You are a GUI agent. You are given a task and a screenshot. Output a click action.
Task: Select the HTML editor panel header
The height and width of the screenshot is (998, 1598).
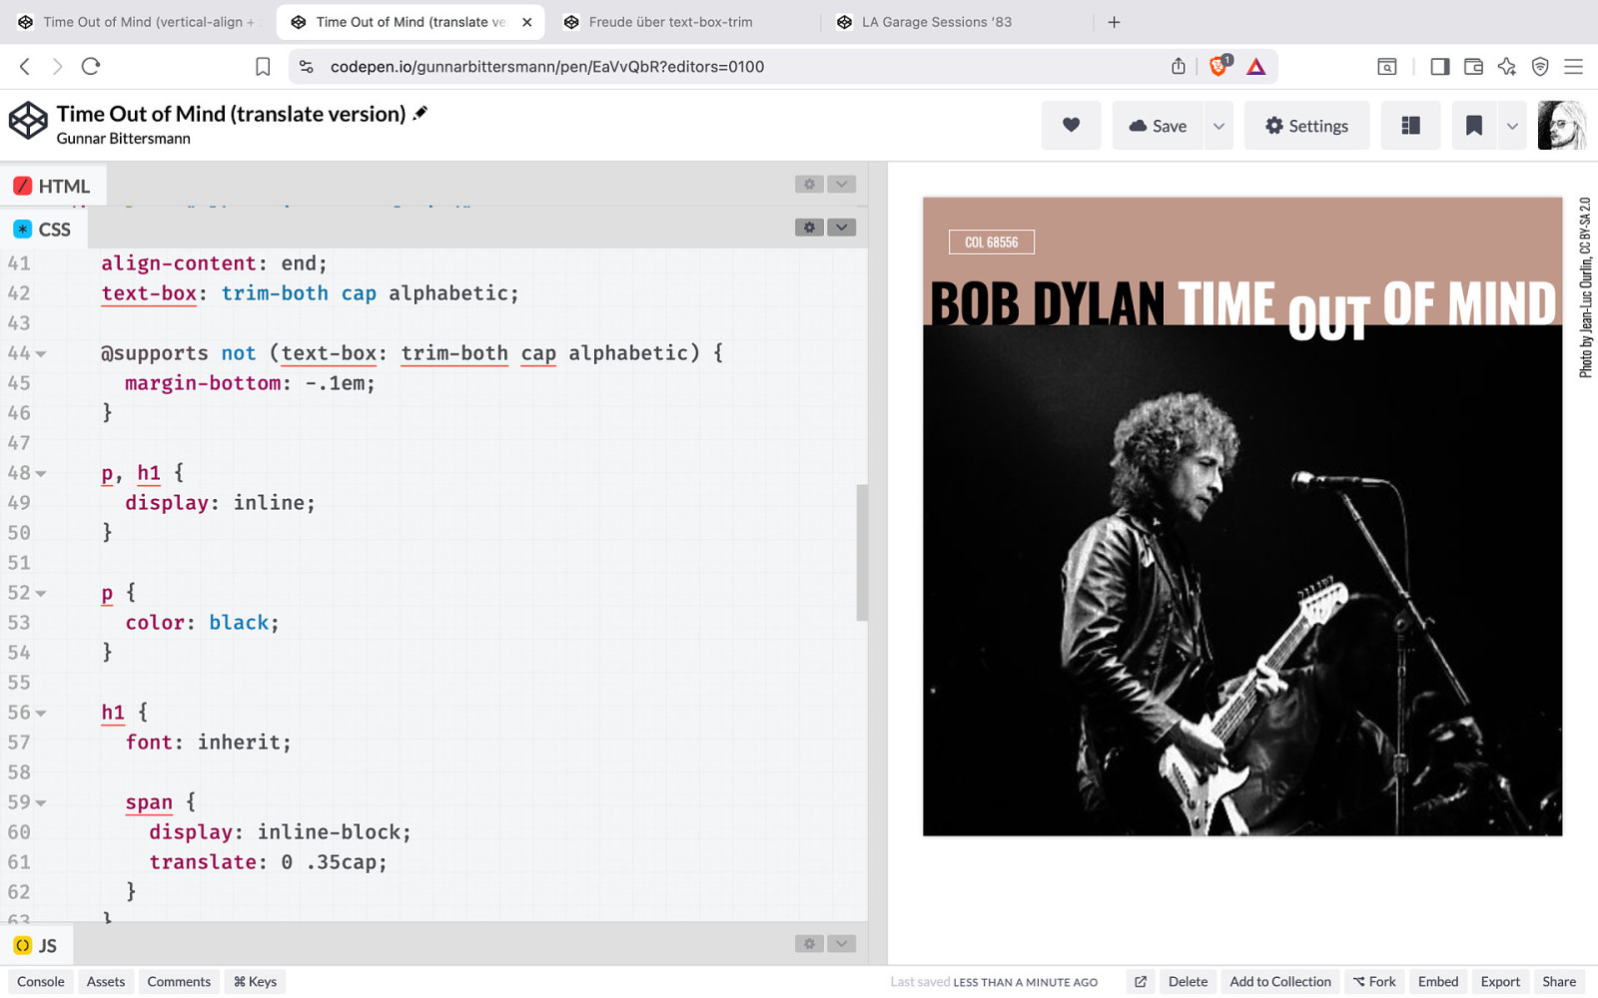click(53, 186)
